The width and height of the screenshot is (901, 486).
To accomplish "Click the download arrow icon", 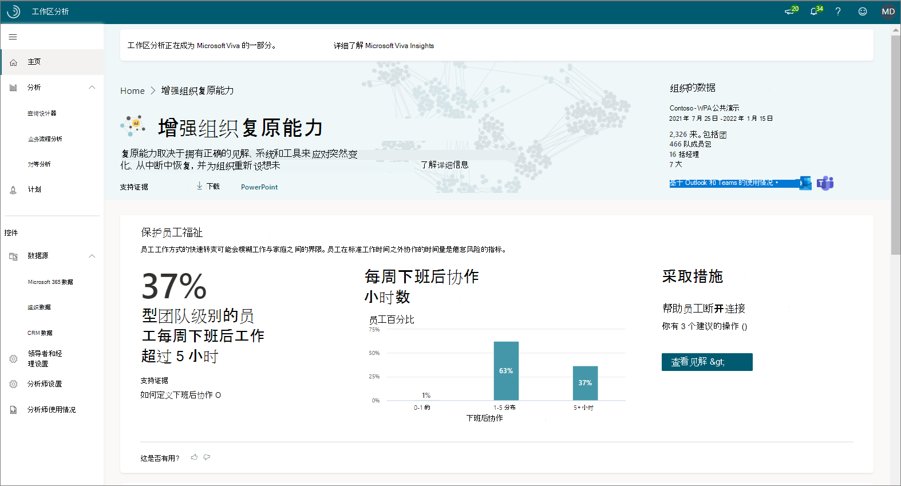I will [x=200, y=186].
